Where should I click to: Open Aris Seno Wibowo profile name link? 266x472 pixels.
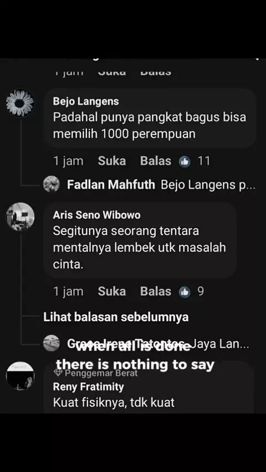coord(97,215)
